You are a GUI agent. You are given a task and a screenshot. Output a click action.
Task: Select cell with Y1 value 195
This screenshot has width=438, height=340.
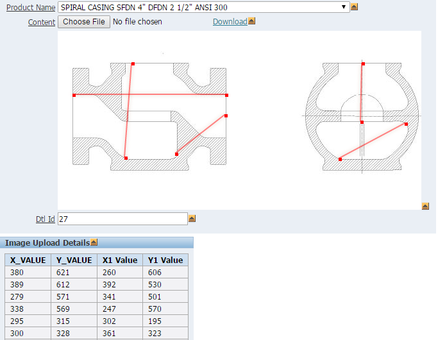(165, 321)
